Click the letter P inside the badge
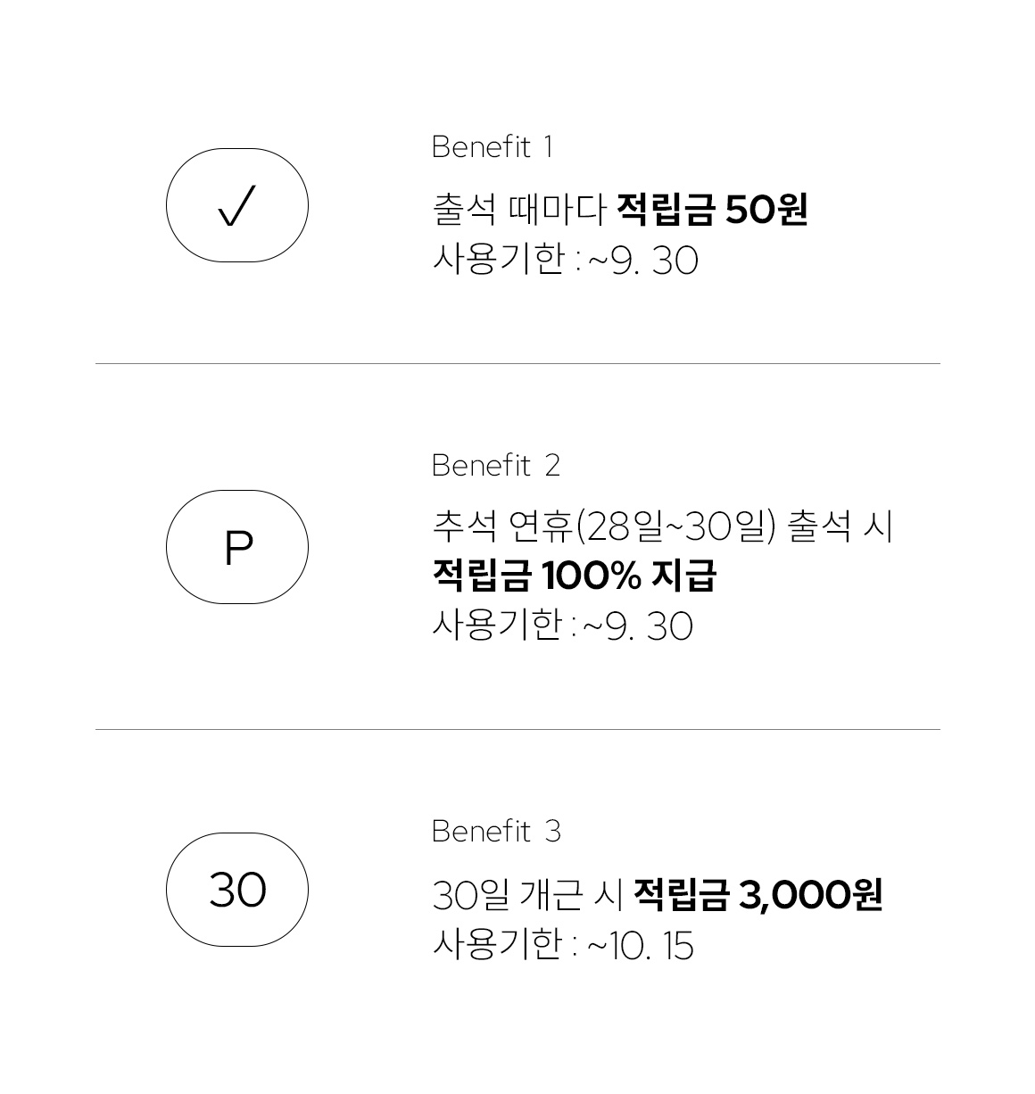The width and height of the screenshot is (1035, 1094). click(x=238, y=548)
